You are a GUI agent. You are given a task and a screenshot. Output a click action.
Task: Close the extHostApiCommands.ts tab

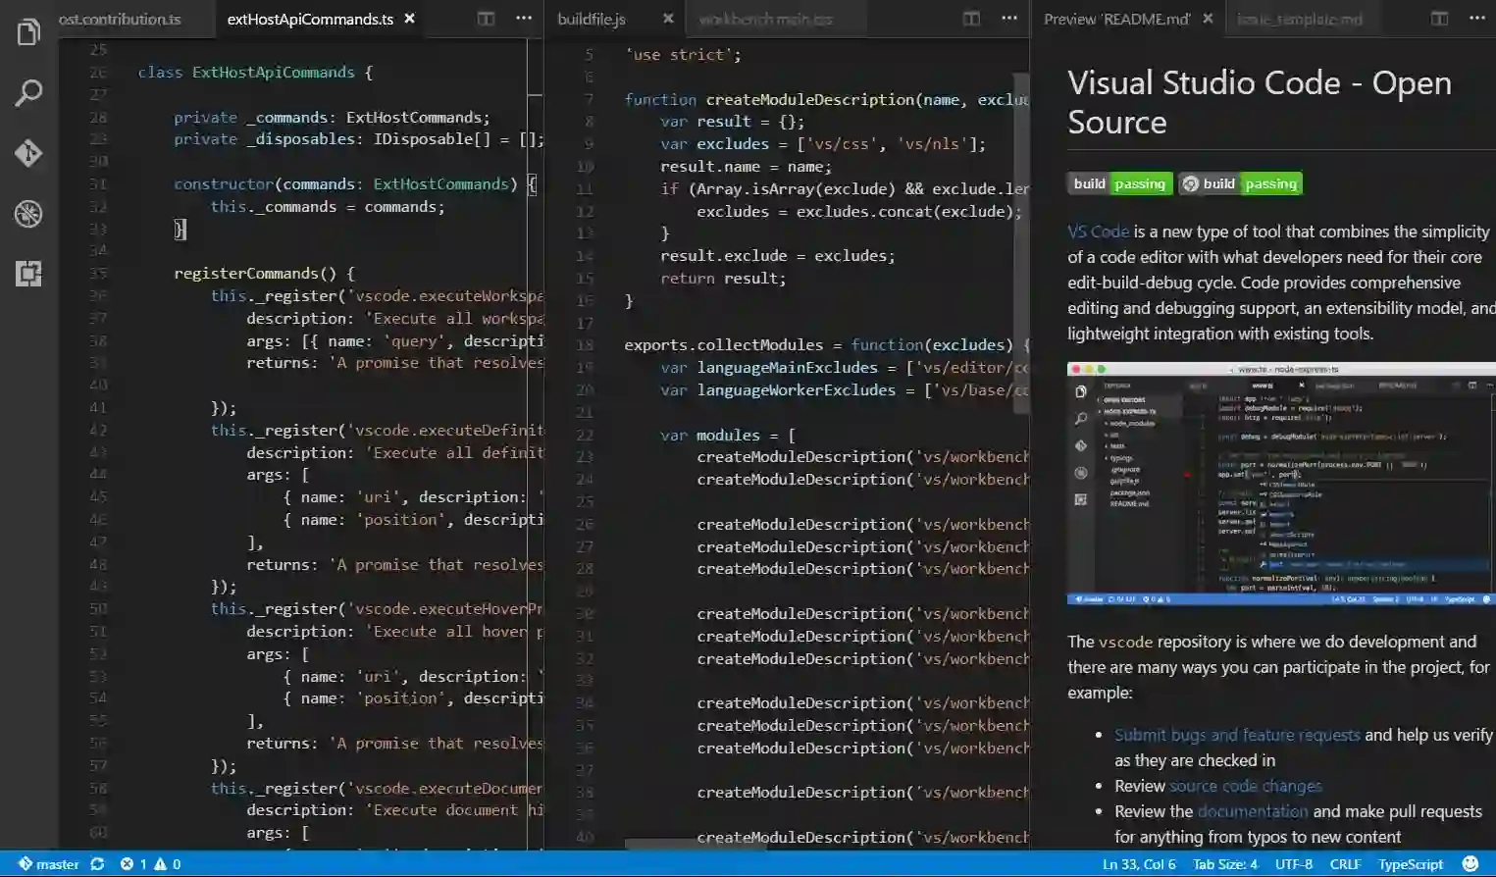click(410, 19)
